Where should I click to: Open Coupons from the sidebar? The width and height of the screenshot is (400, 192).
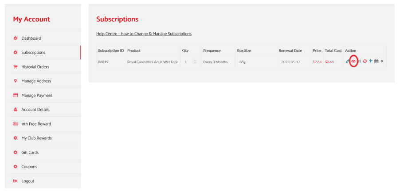[29, 167]
